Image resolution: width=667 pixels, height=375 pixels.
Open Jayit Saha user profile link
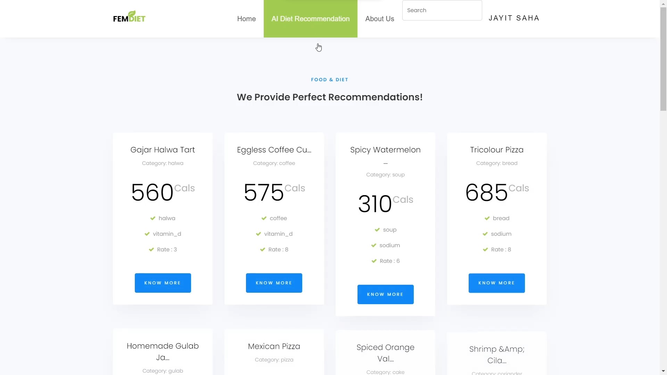(x=514, y=18)
